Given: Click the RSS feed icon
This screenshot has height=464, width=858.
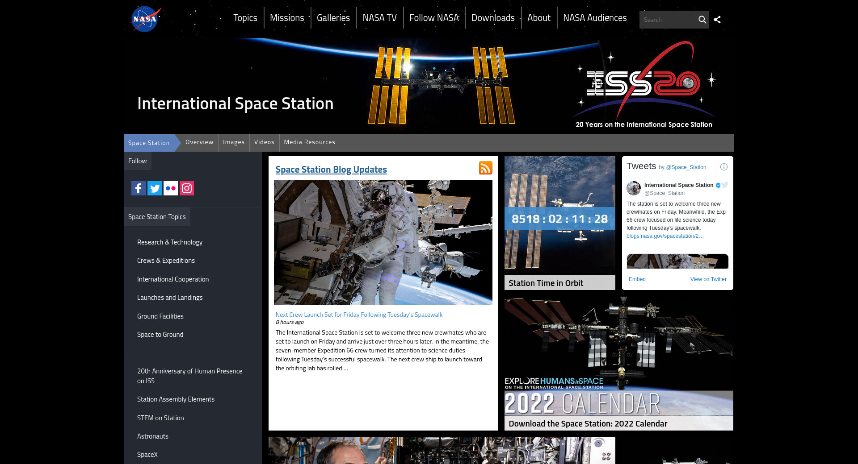Looking at the screenshot, I should (x=485, y=168).
